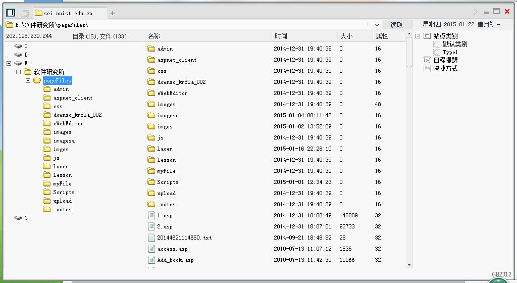Image resolution: width=517 pixels, height=283 pixels.
Task: Select the _notes folder icon in the tree
Action: (47, 209)
